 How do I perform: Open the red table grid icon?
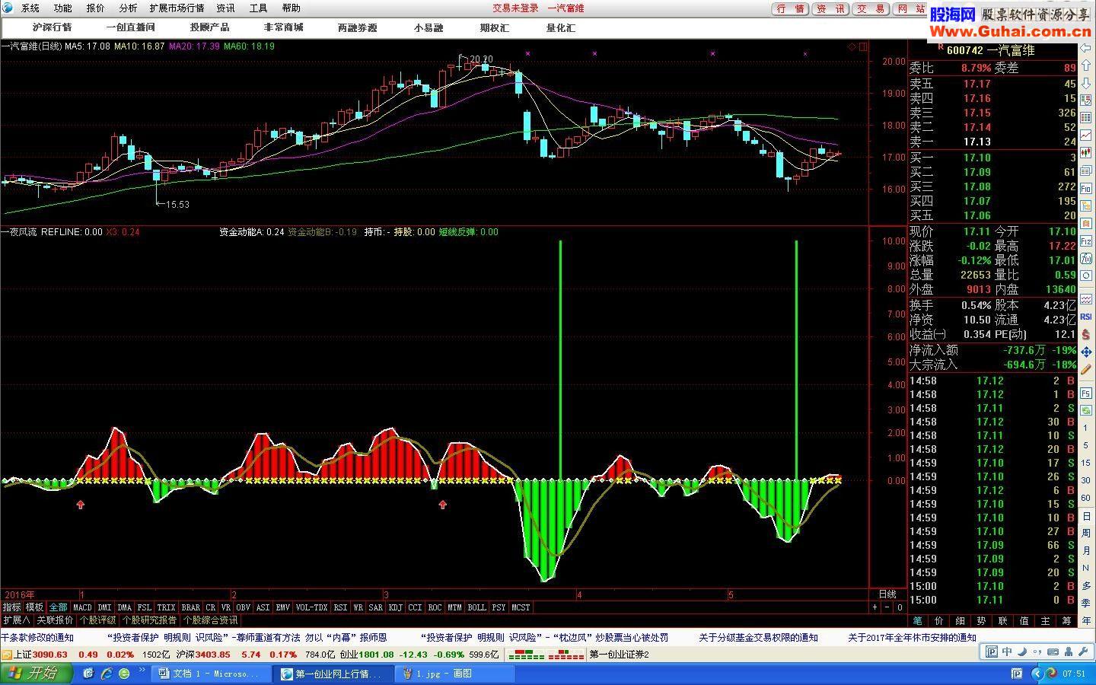pos(1086,117)
